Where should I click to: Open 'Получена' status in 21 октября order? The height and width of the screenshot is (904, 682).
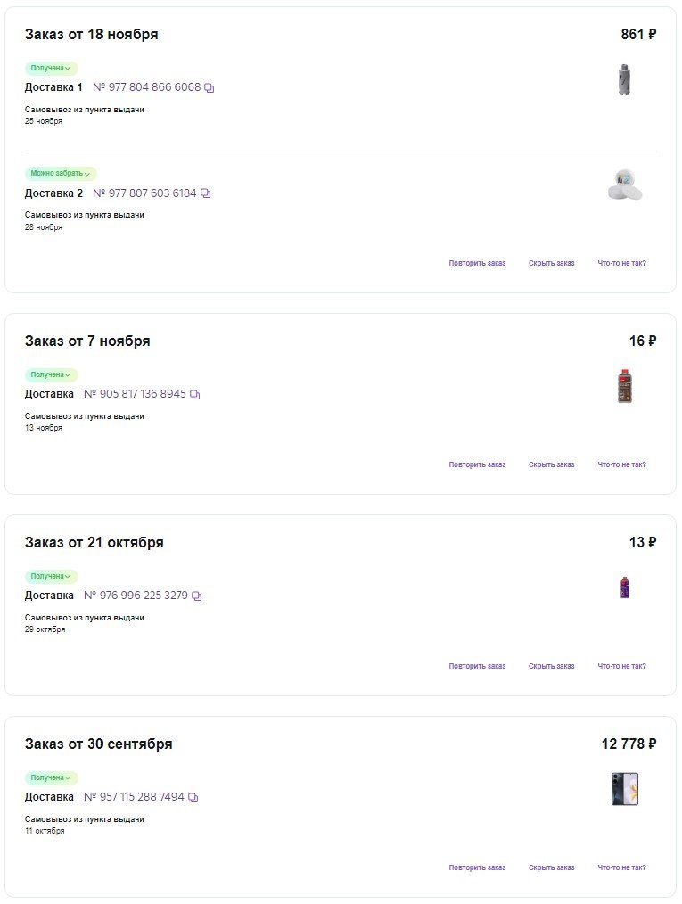click(x=51, y=577)
